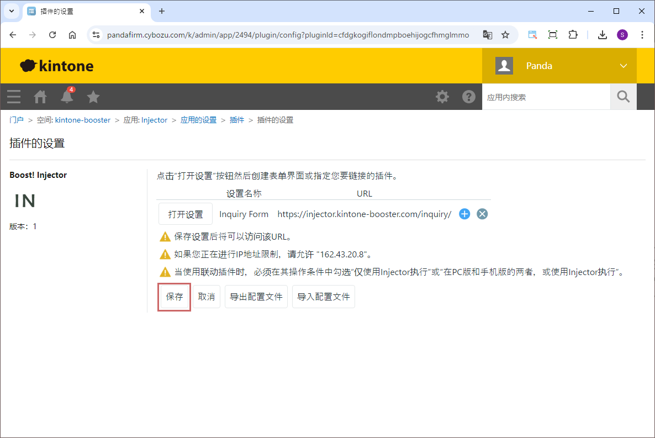
Task: Follow the kintone-booster breadcrumb link
Action: 83,120
